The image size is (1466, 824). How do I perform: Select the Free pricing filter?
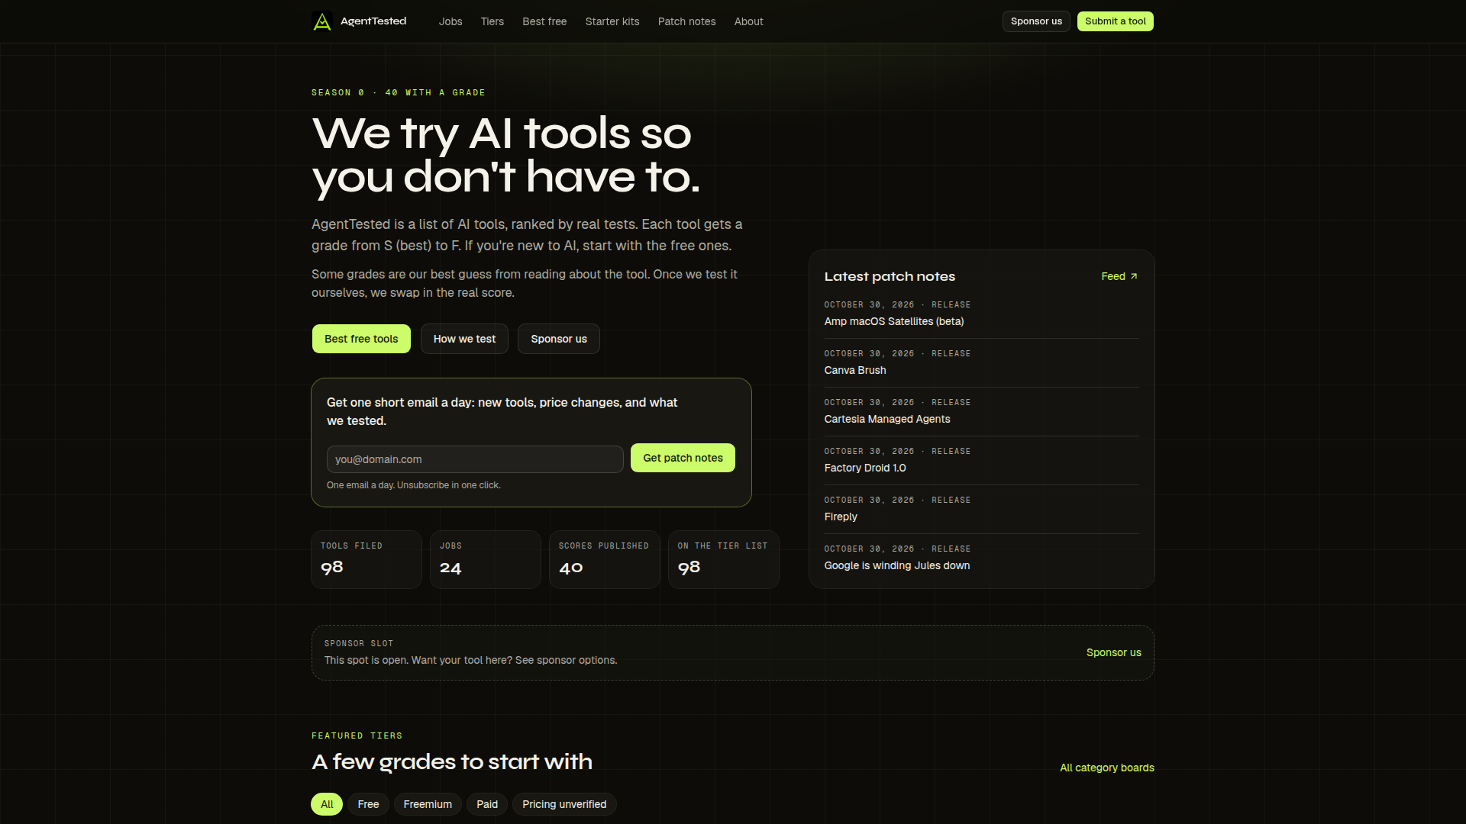pos(368,804)
